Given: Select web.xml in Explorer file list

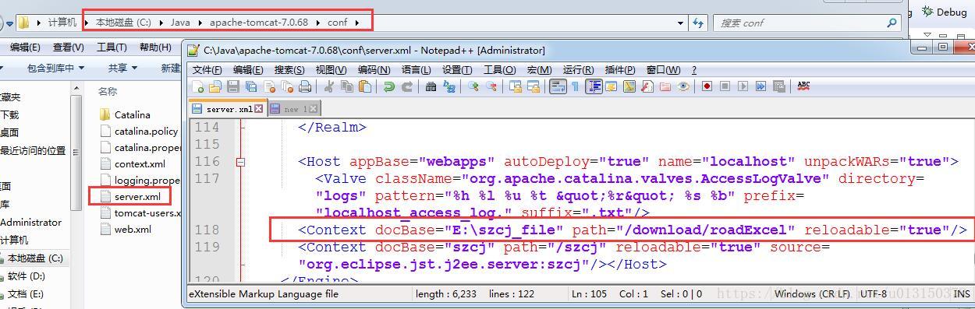Looking at the screenshot, I should (126, 229).
